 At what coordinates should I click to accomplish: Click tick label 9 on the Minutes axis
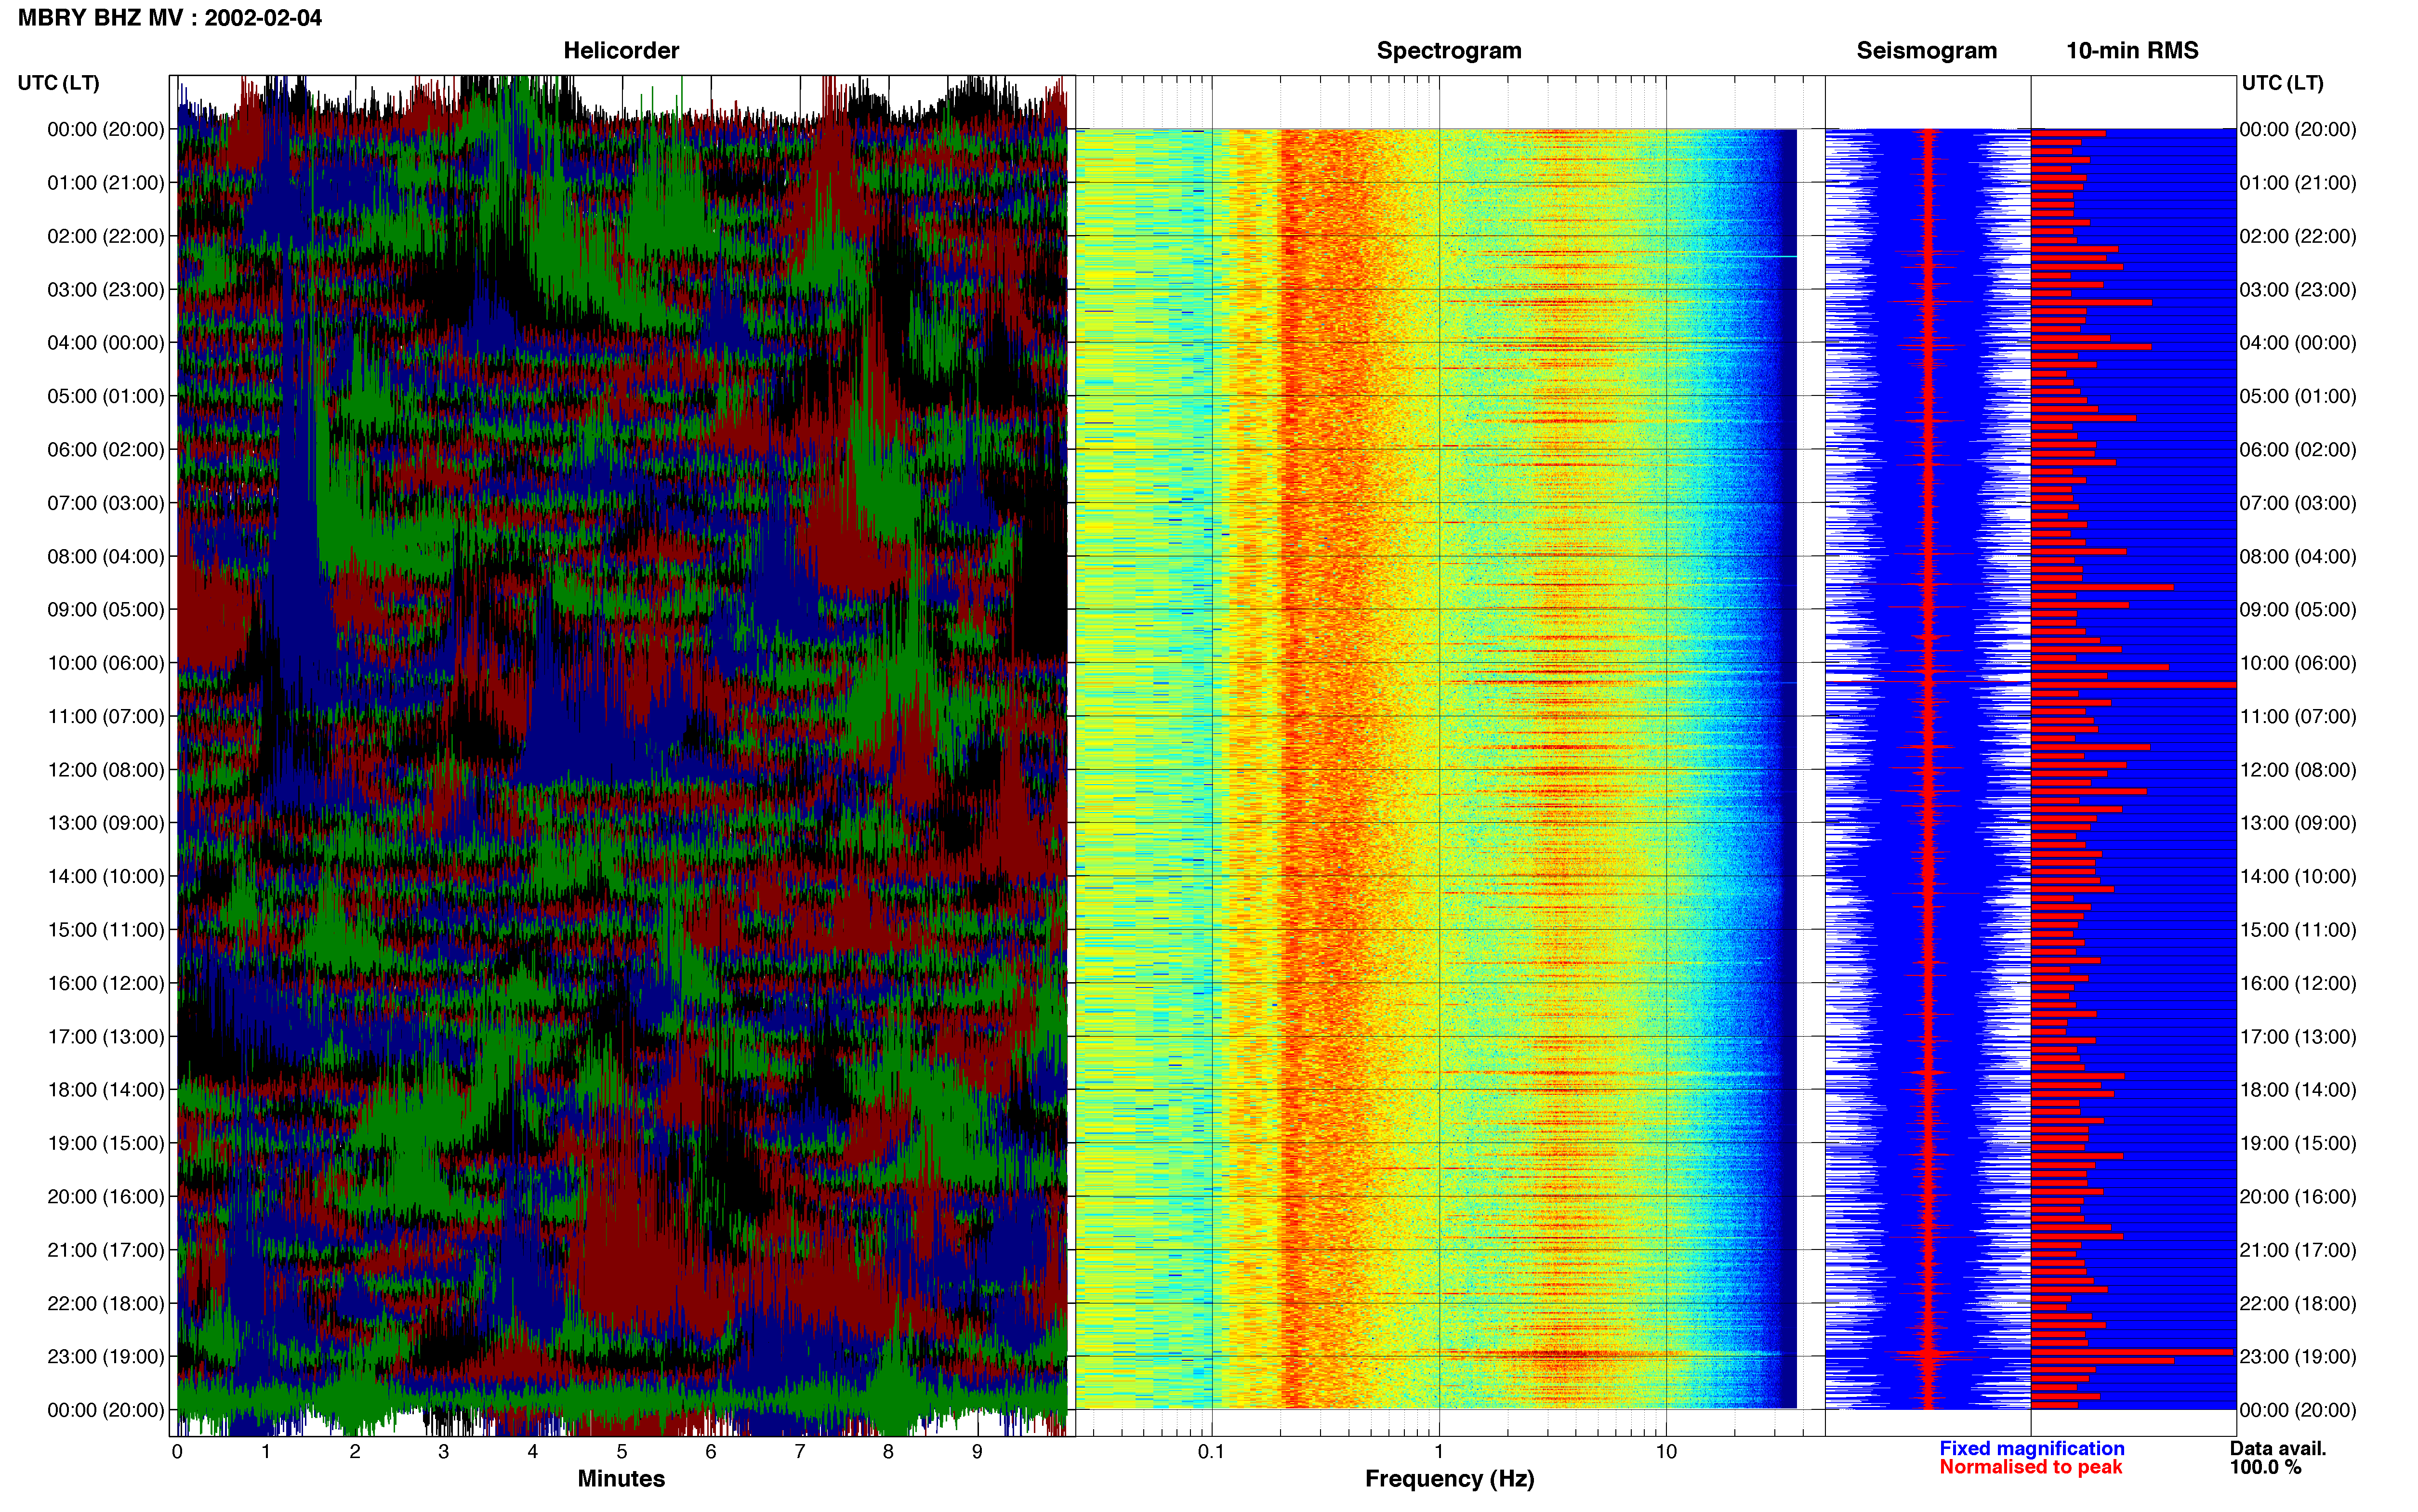[977, 1452]
